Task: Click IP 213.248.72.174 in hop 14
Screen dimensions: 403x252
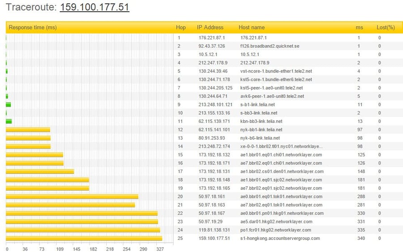Action: tap(214, 146)
